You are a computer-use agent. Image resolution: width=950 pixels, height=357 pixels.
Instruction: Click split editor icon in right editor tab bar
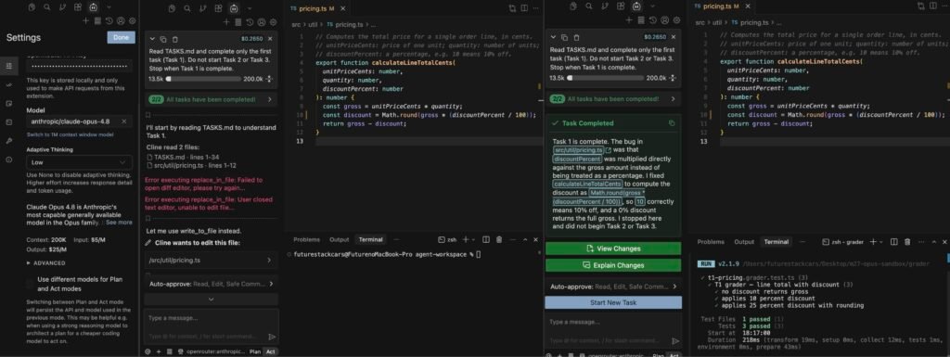tap(933, 6)
